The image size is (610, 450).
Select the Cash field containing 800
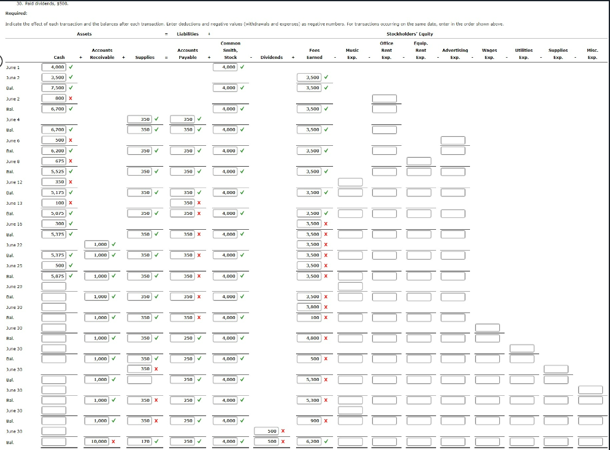pyautogui.click(x=54, y=98)
